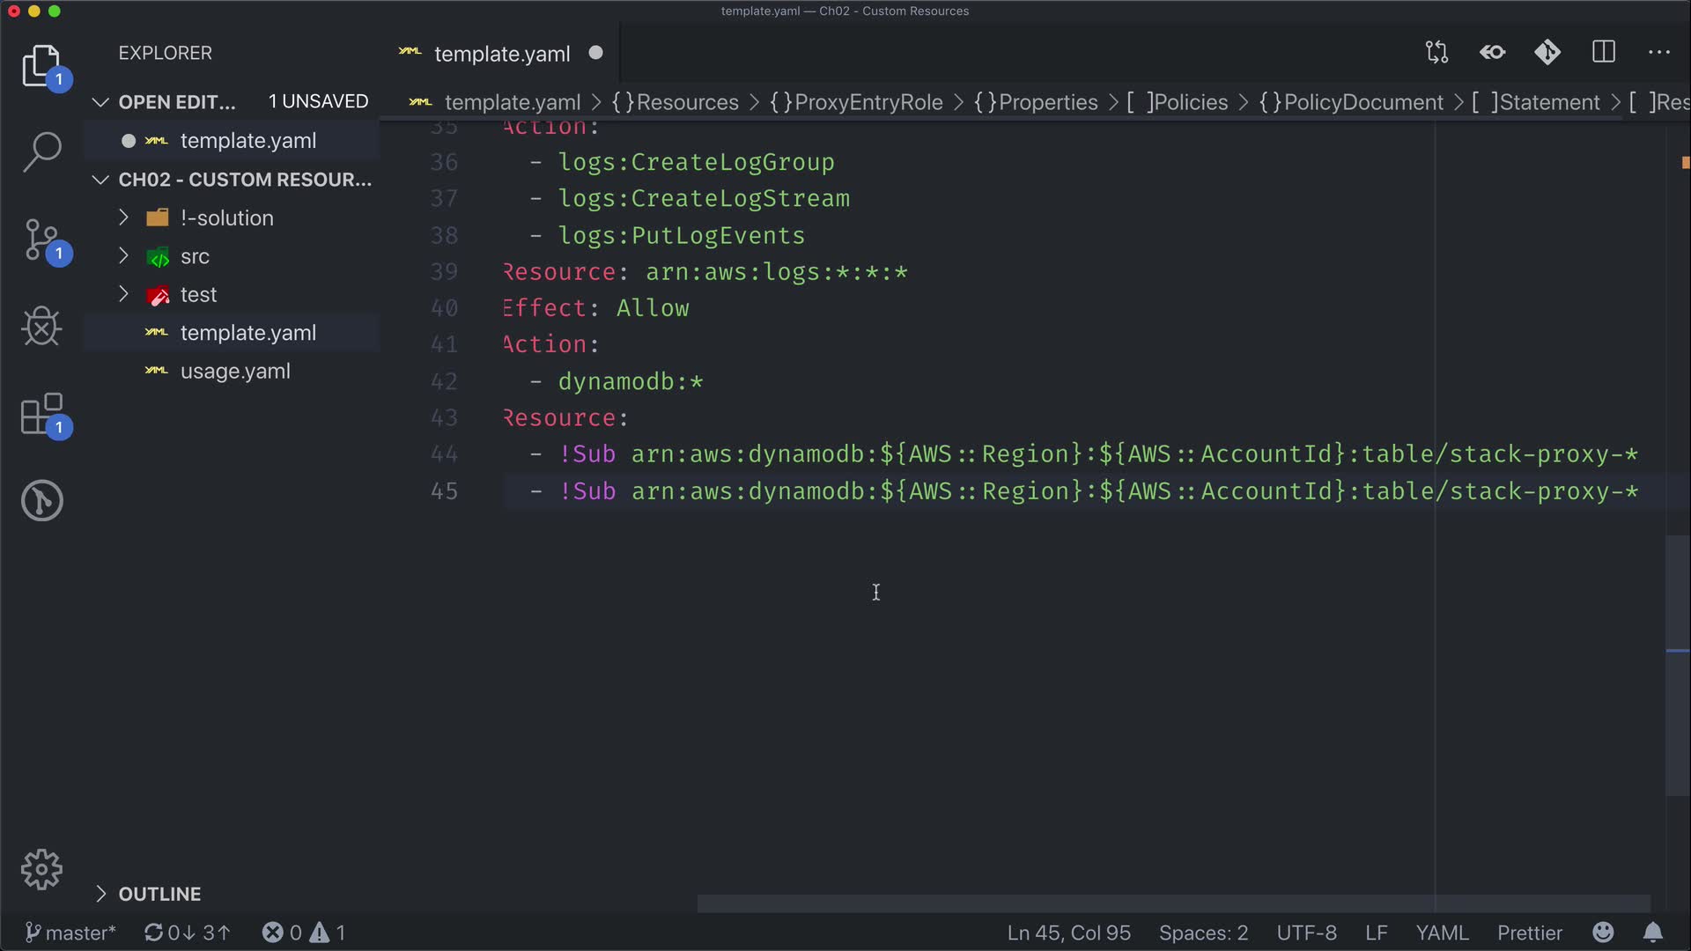1691x951 pixels.
Task: Click the Open Changes compare icon
Action: (x=1436, y=53)
